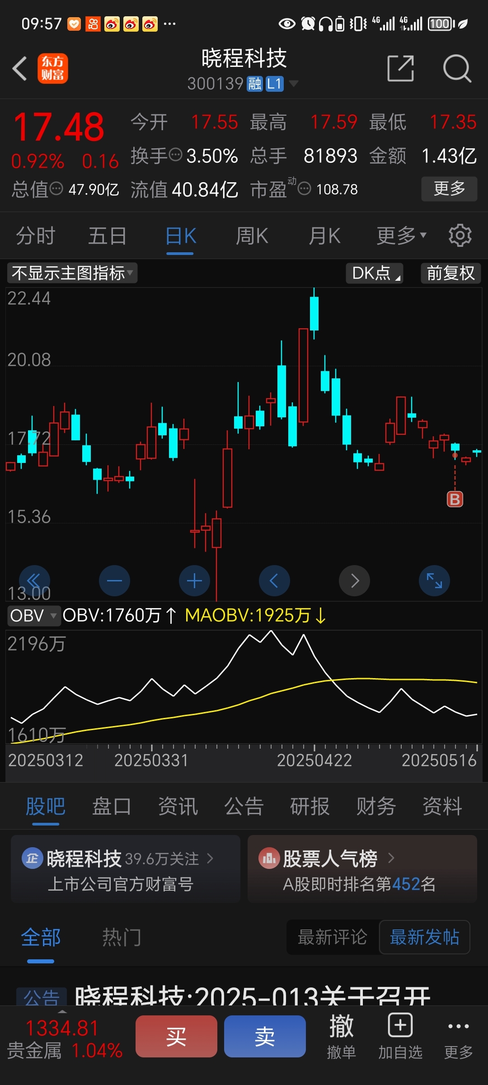Image resolution: width=488 pixels, height=1085 pixels.
Task: Tap the 股票人气榜 ranking icon
Action: click(x=269, y=858)
